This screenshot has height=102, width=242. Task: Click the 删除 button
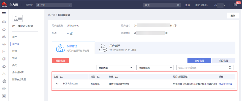click(233, 16)
